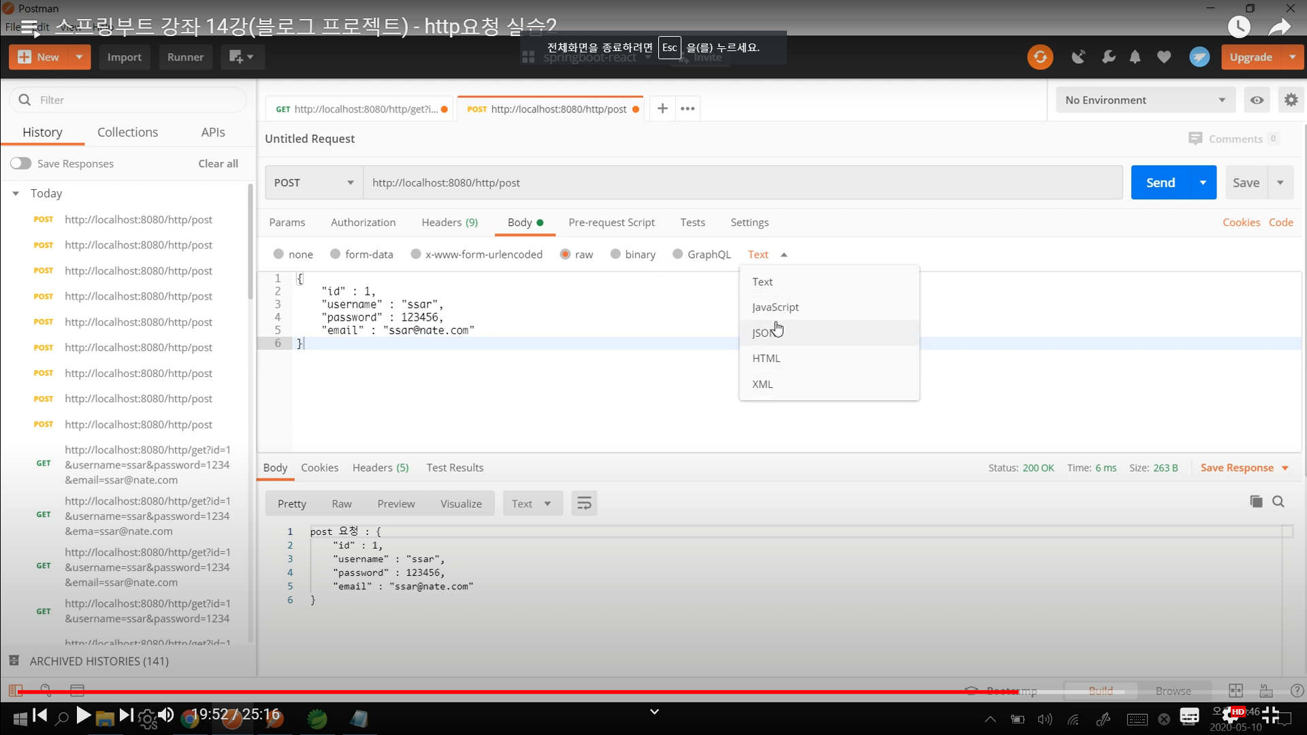The image size is (1307, 735).
Task: Open a new request tab with plus
Action: (662, 109)
